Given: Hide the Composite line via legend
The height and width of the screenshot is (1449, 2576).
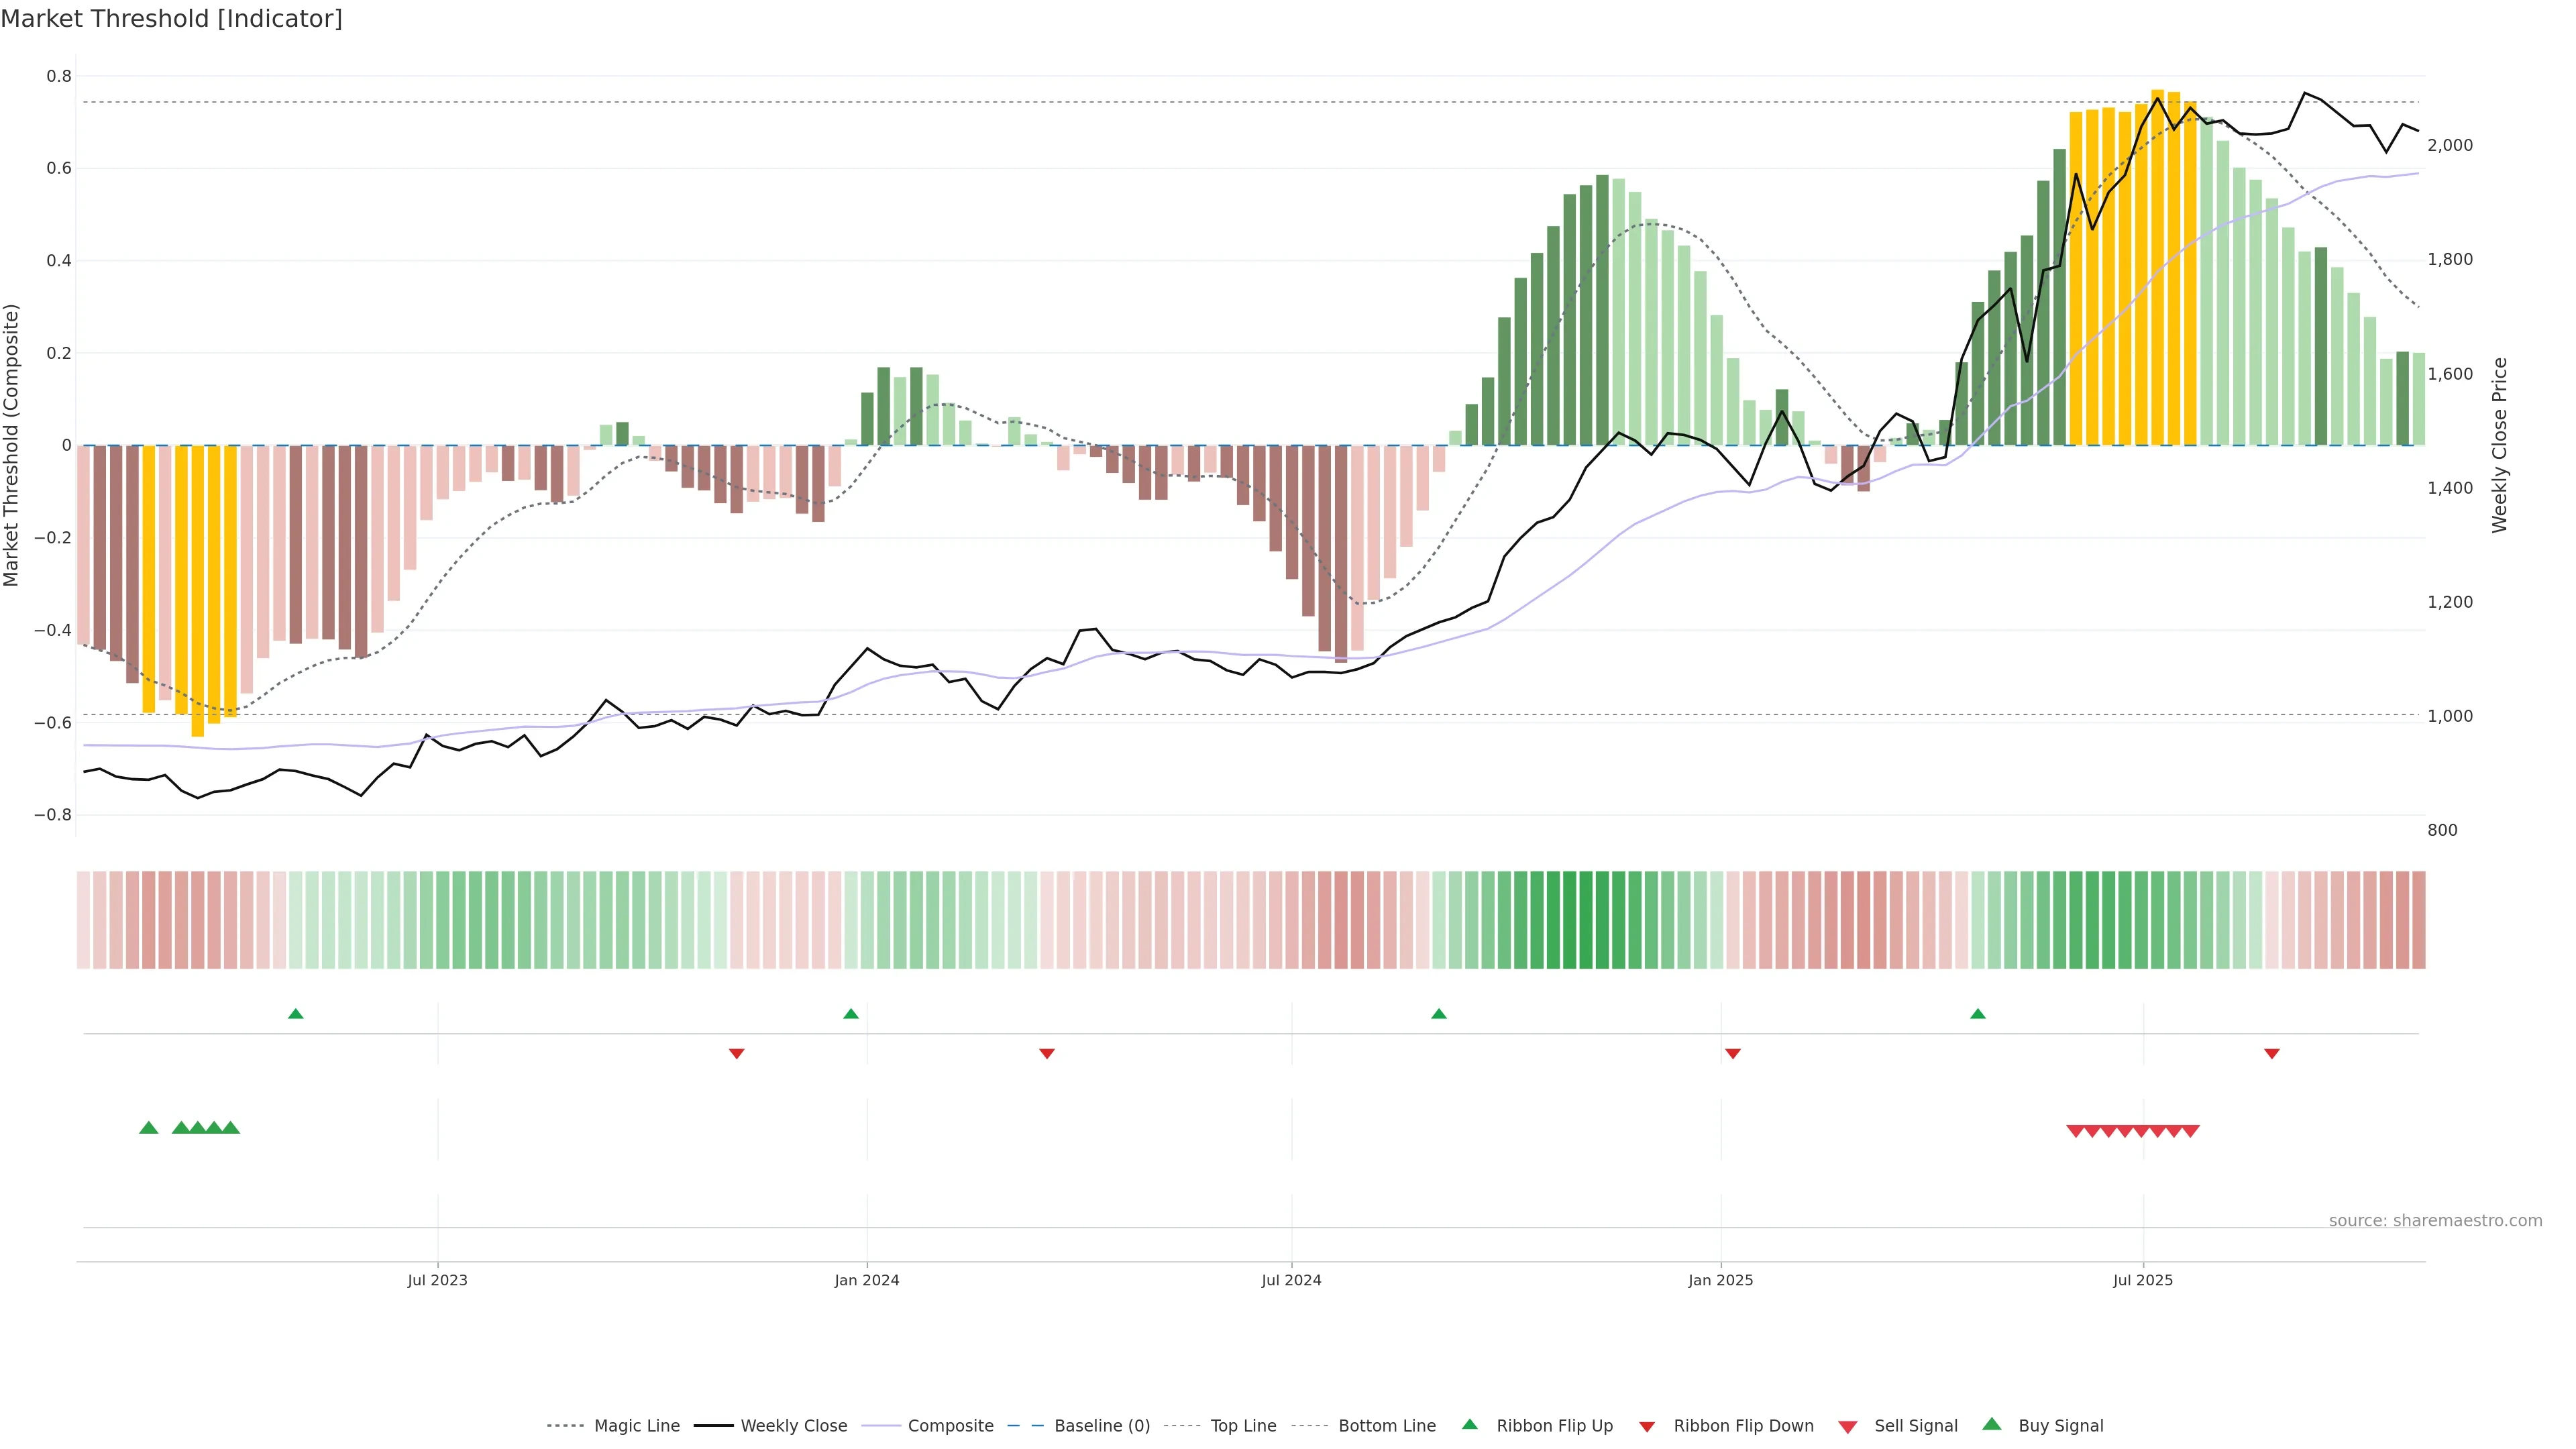Looking at the screenshot, I should 950,1426.
